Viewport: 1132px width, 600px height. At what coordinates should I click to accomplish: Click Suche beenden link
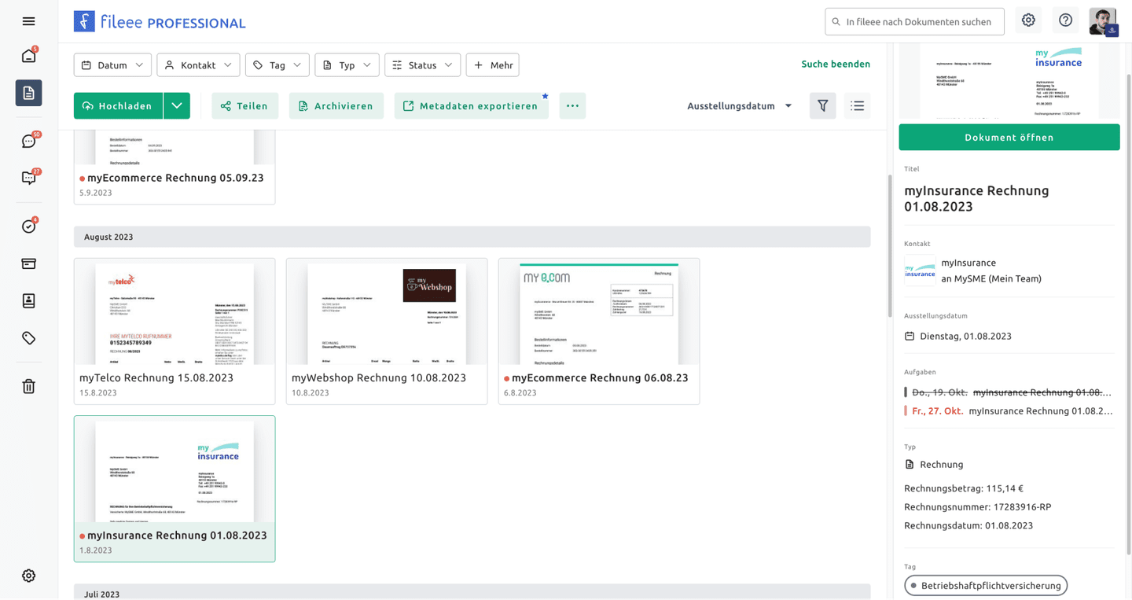click(x=836, y=64)
